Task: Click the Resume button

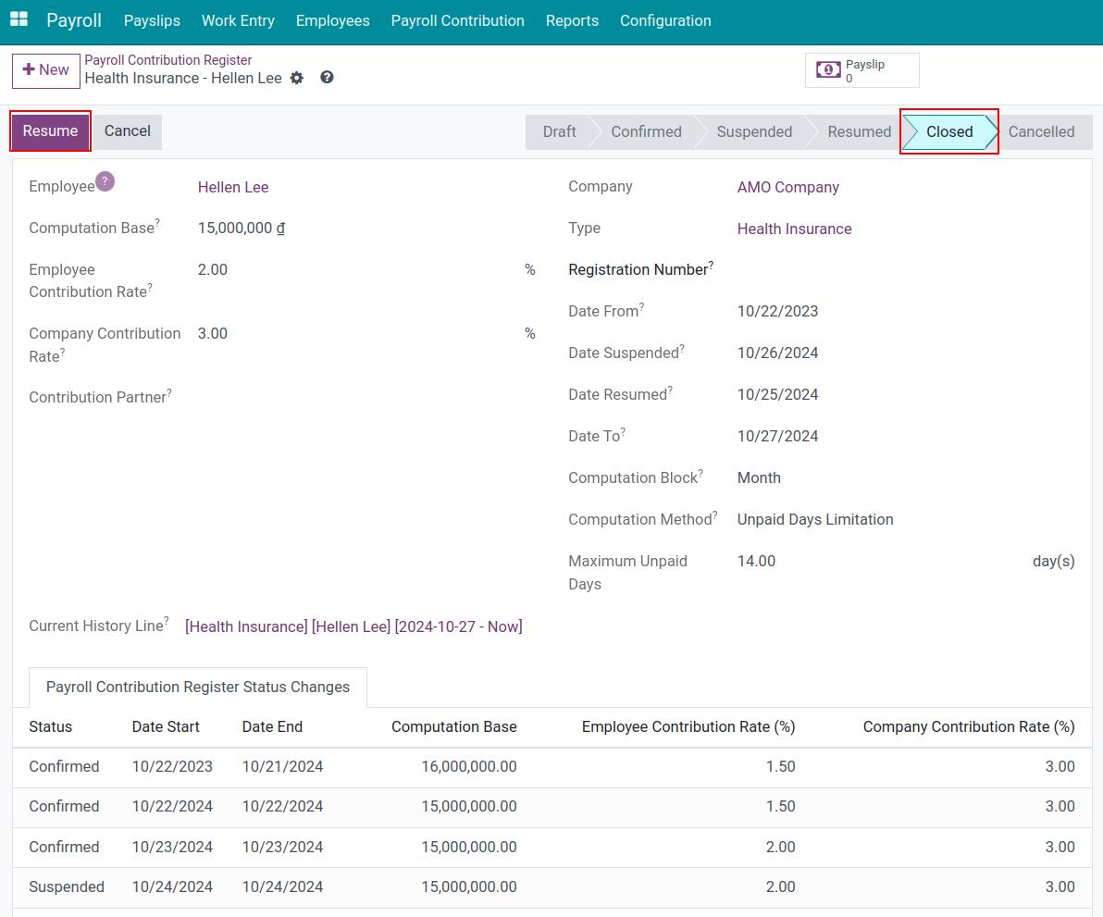Action: pos(49,131)
